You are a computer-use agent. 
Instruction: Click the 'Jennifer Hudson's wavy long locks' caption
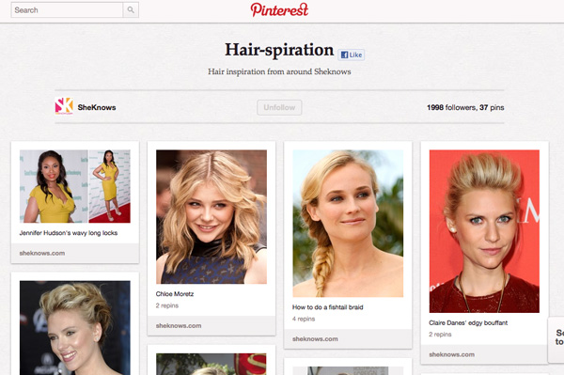pyautogui.click(x=69, y=233)
